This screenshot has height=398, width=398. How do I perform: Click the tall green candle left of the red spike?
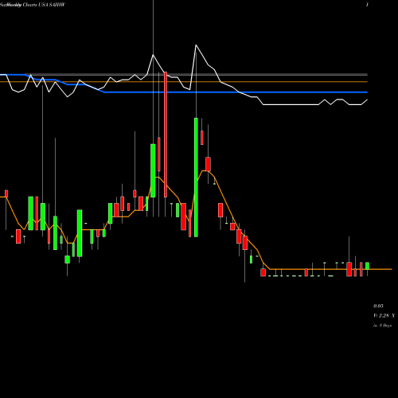(153, 170)
